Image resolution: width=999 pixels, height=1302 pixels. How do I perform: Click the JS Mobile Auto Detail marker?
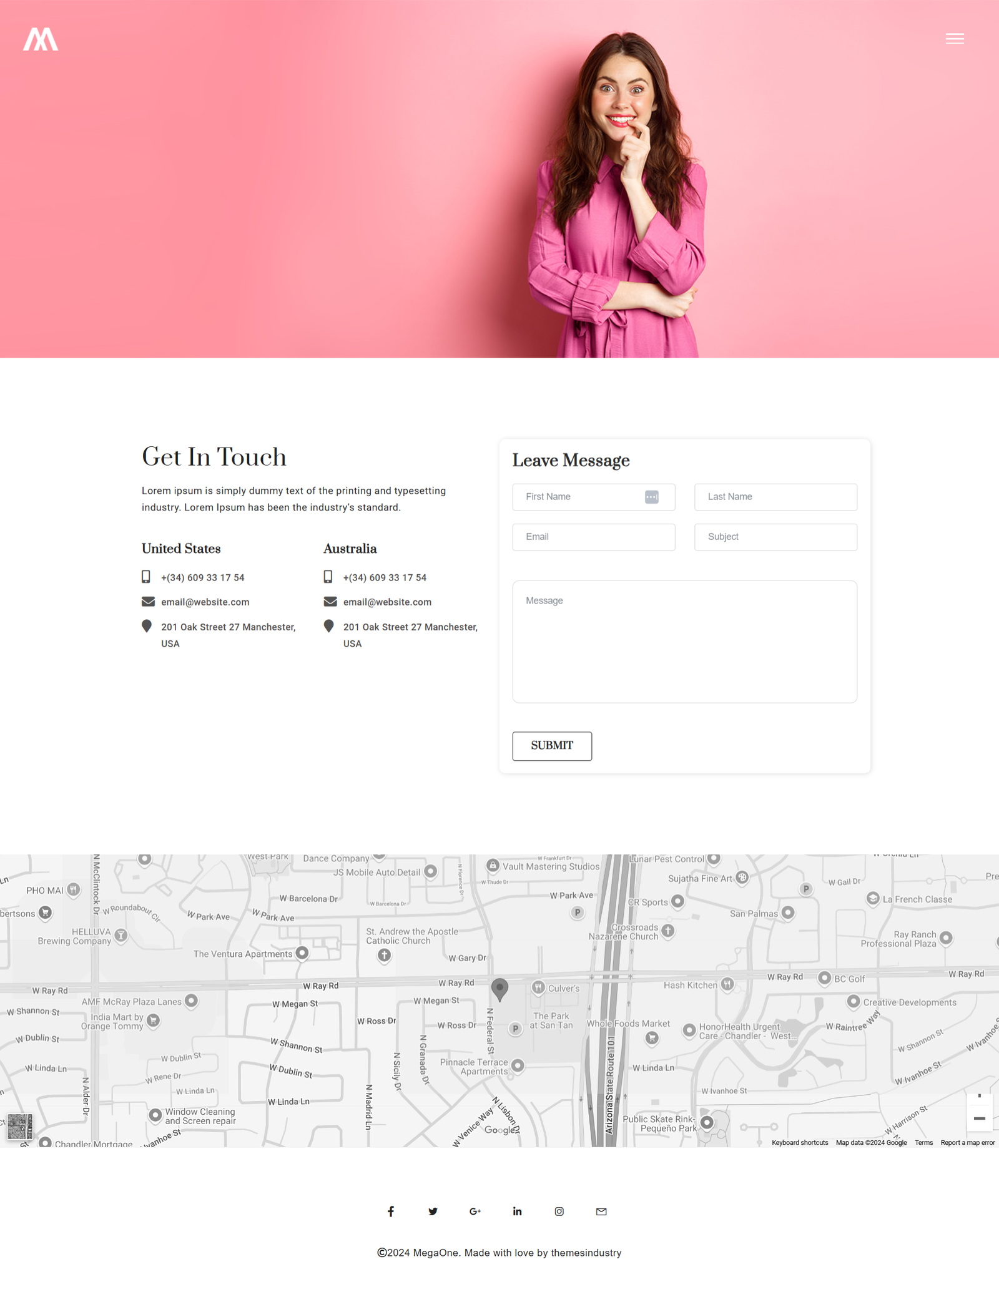(x=430, y=871)
